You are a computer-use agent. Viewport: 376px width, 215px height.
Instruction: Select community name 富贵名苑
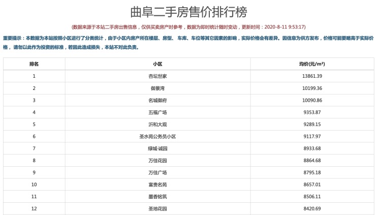pyautogui.click(x=158, y=185)
